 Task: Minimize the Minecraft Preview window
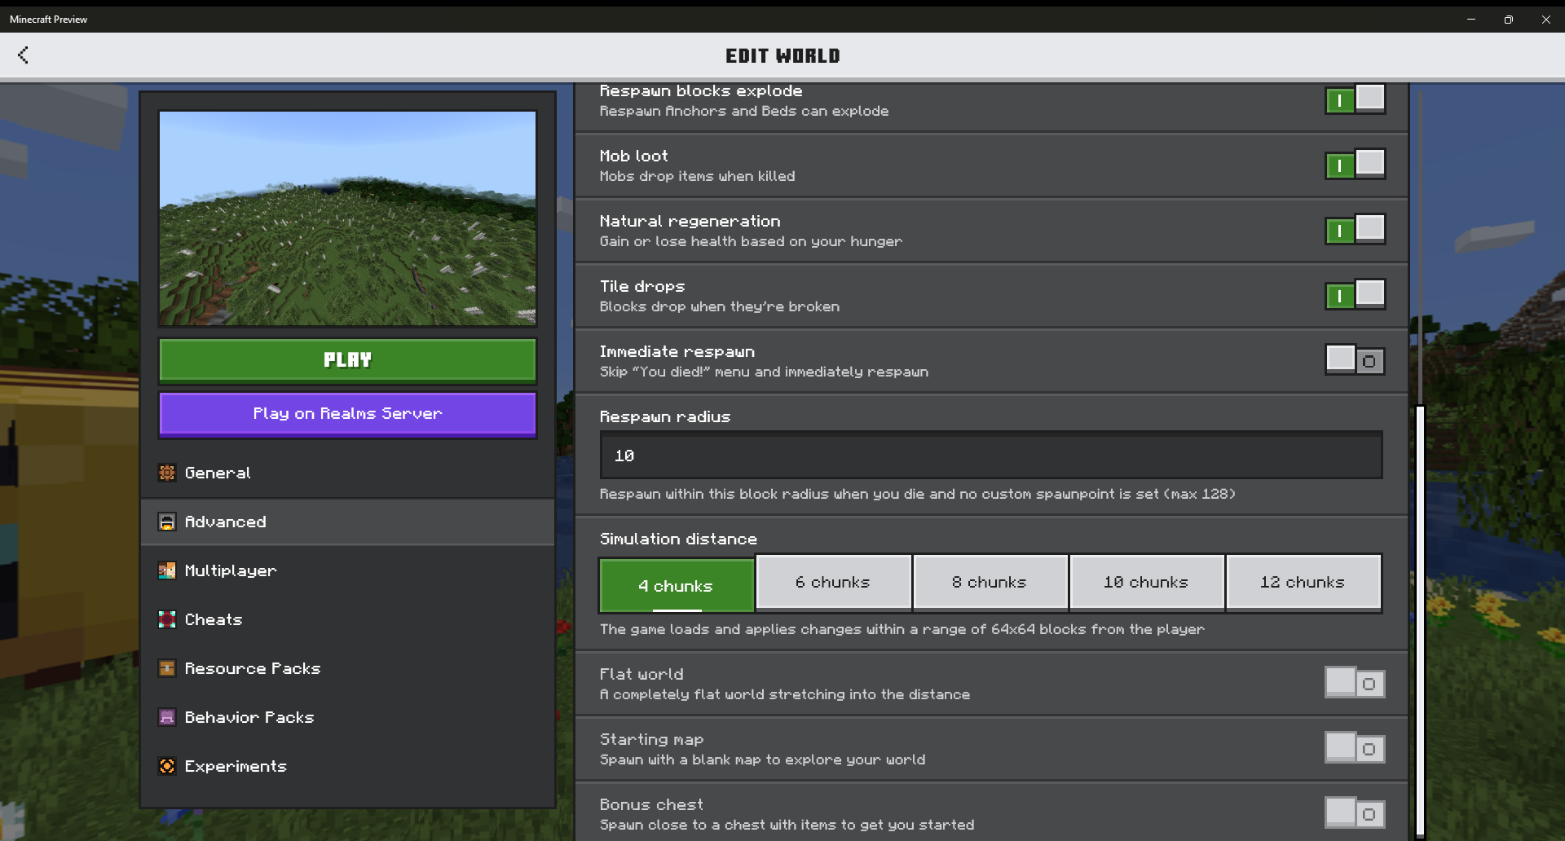[x=1471, y=20]
